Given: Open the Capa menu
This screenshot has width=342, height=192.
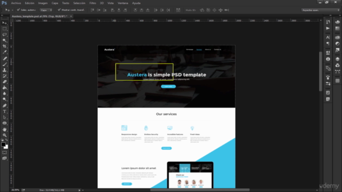Looking at the screenshot, I should tap(55, 3).
